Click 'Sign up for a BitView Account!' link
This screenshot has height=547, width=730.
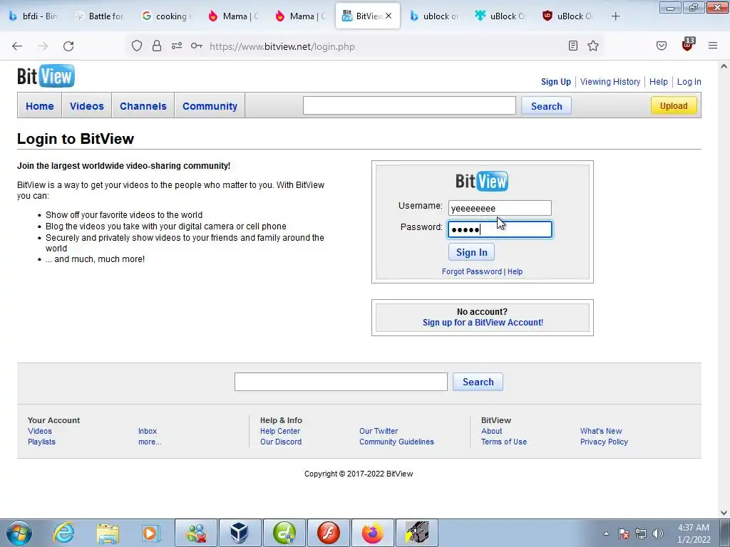tap(483, 323)
